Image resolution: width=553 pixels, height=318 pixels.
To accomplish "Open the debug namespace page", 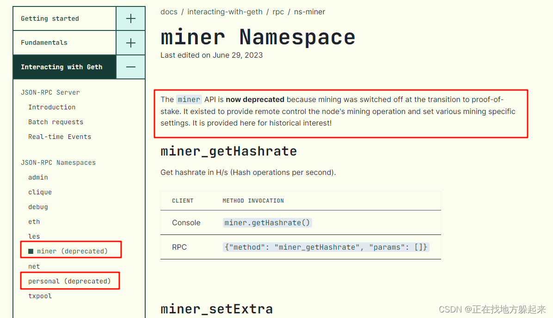I will point(38,207).
